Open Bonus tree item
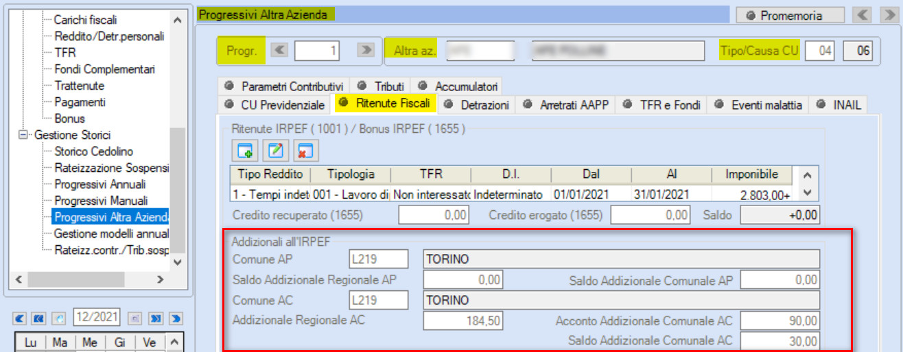903x352 pixels. point(69,118)
